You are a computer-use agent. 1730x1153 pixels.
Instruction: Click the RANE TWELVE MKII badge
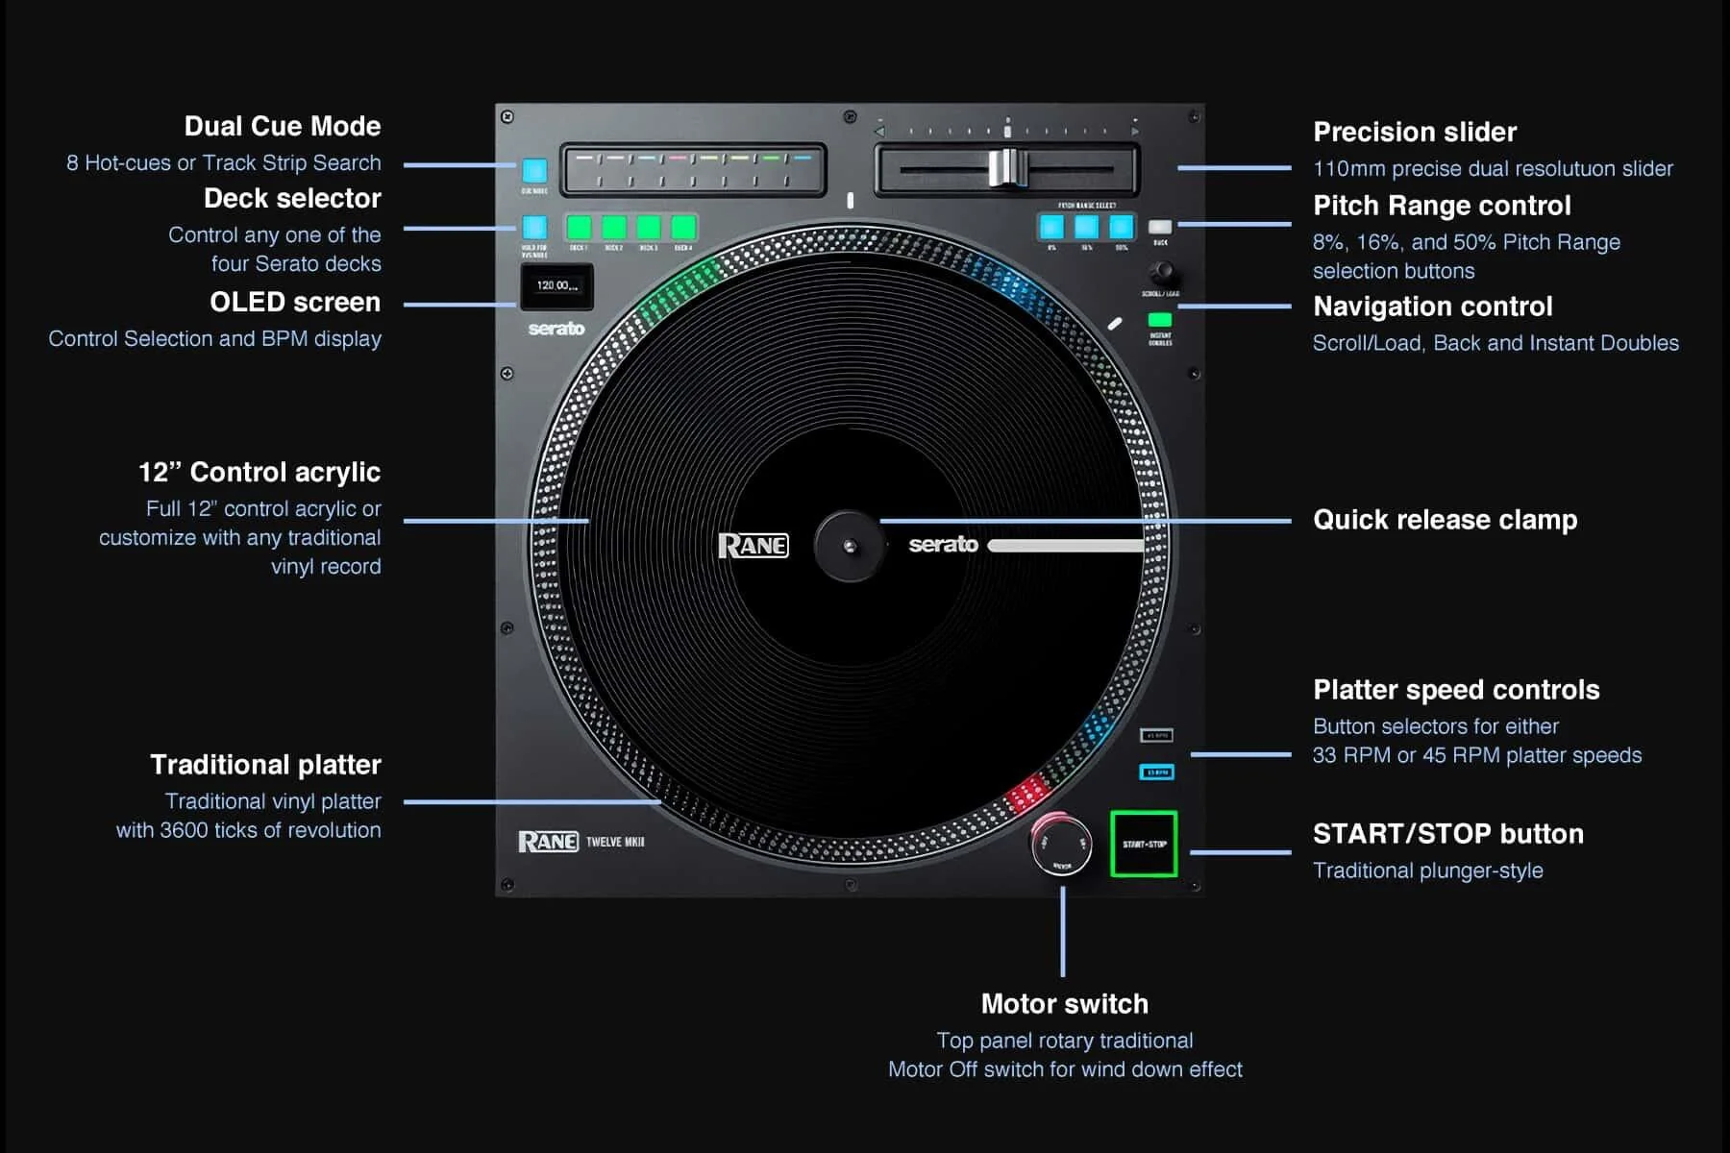581,842
